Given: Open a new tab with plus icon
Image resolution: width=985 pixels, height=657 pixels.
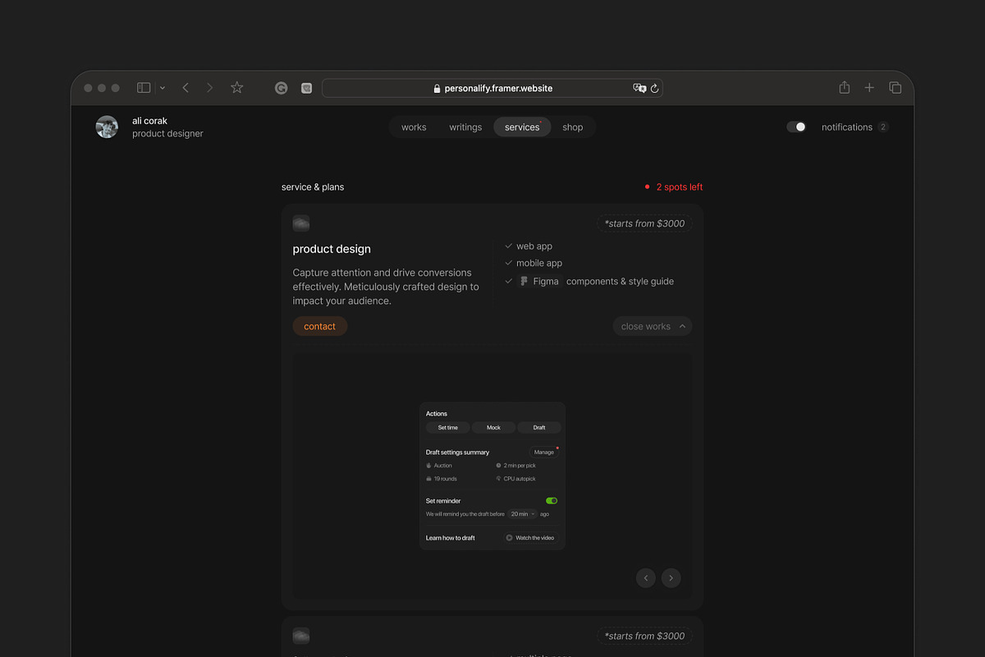Looking at the screenshot, I should point(869,88).
